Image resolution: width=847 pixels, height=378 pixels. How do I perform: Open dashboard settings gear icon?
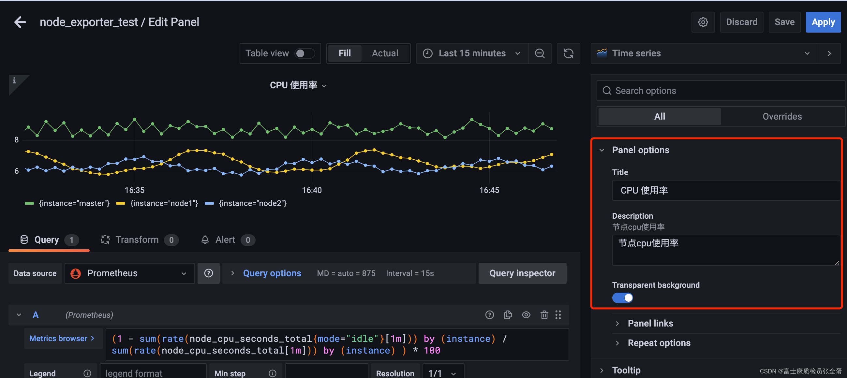click(x=703, y=22)
